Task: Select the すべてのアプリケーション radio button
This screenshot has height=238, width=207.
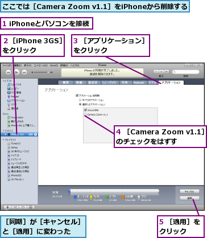Action: [80, 100]
